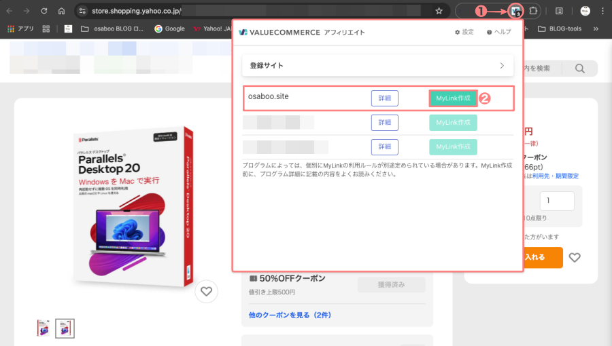Select the second product thumbnail
This screenshot has width=612, height=346.
click(x=65, y=328)
